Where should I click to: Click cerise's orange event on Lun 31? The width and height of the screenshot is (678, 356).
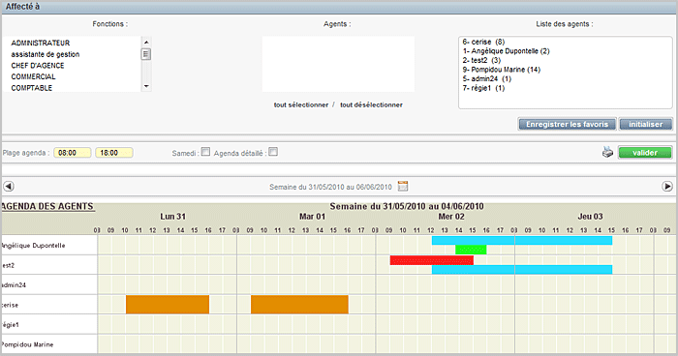(168, 305)
